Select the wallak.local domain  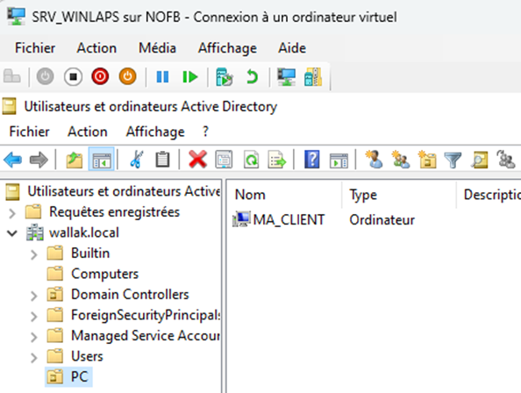click(x=84, y=232)
